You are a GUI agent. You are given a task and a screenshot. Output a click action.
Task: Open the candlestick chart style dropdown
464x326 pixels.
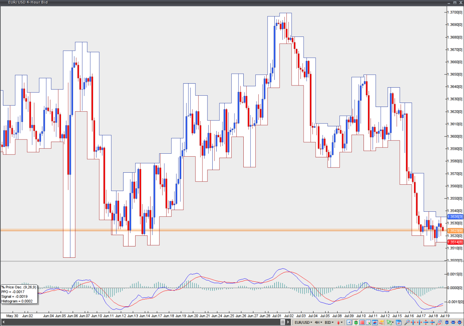coord(339,322)
